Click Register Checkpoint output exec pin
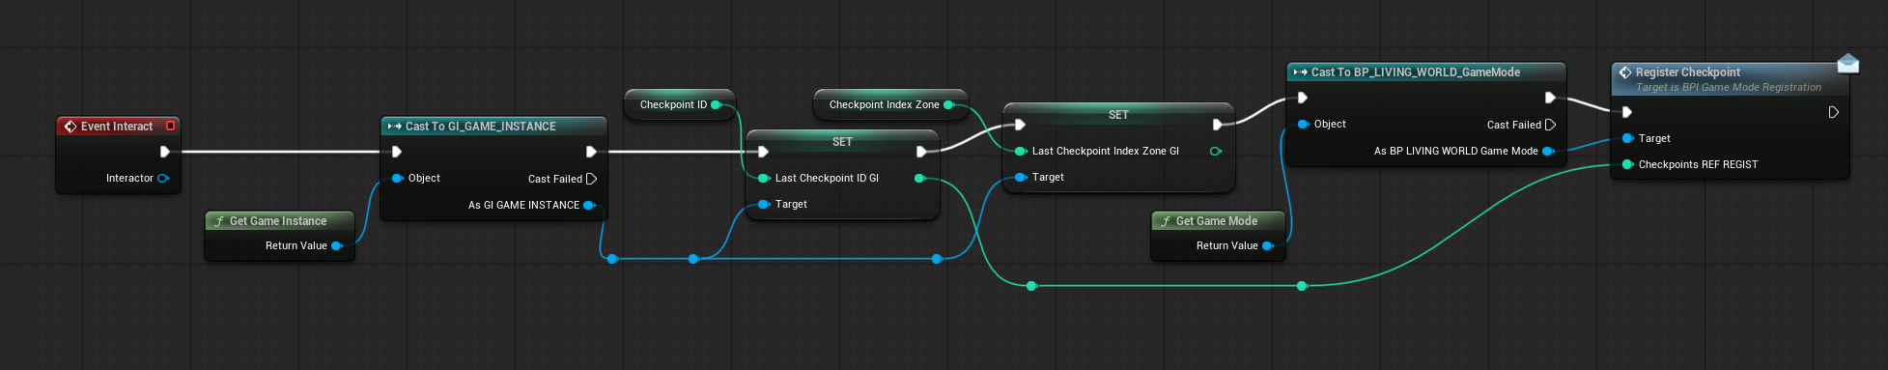1888x370 pixels. tap(1833, 112)
